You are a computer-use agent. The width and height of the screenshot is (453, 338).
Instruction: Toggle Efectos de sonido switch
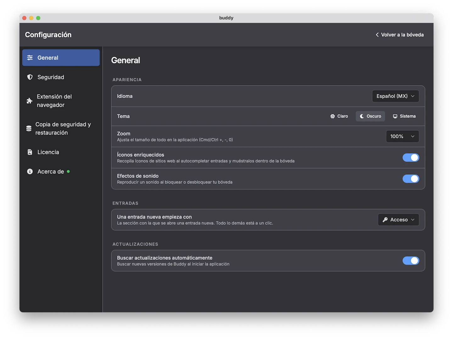(411, 179)
